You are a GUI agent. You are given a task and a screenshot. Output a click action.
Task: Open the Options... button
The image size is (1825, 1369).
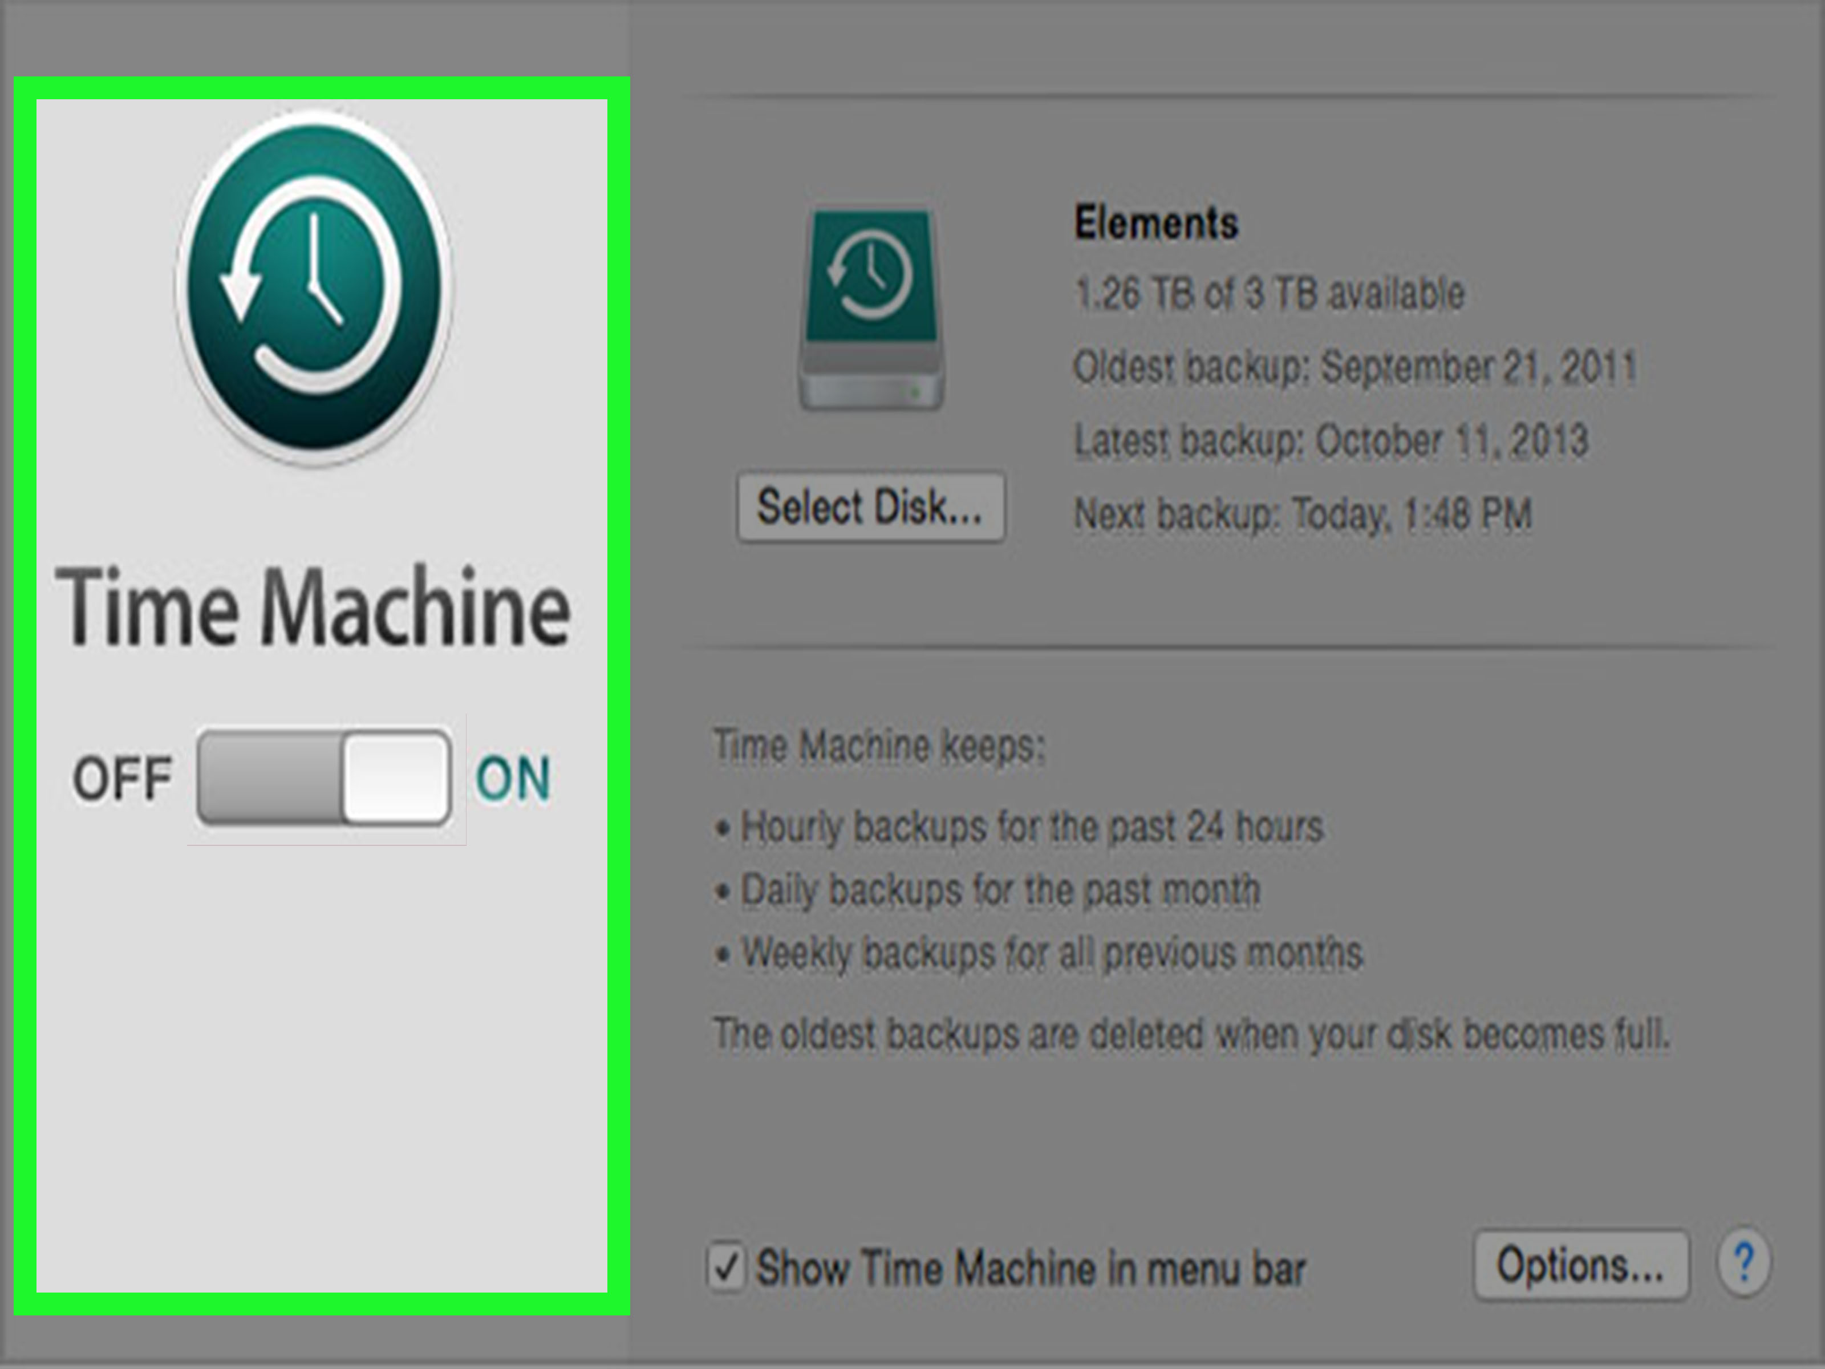click(1581, 1265)
